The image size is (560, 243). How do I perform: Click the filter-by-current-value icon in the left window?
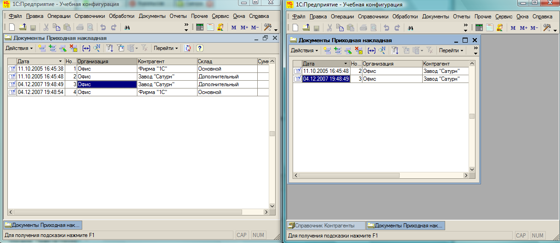pyautogui.click(x=121, y=48)
